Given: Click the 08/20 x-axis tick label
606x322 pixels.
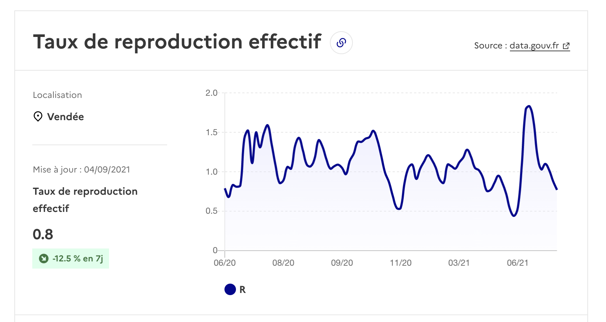Looking at the screenshot, I should point(283,263).
